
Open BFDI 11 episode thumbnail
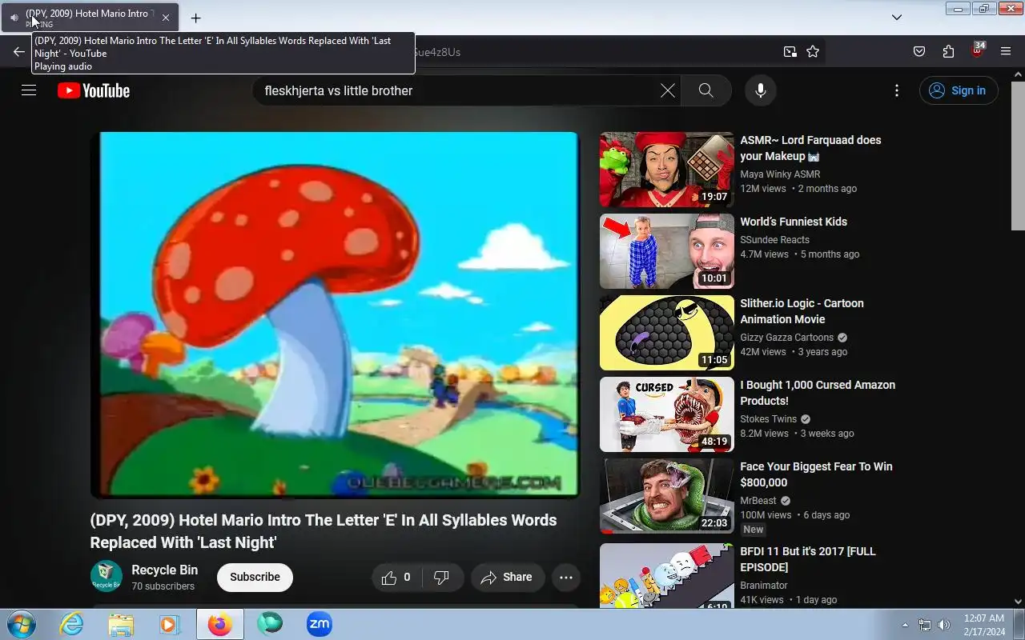(666, 576)
